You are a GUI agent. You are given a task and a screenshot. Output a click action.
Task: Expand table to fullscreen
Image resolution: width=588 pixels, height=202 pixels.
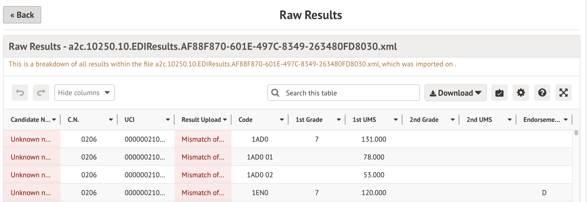(563, 93)
